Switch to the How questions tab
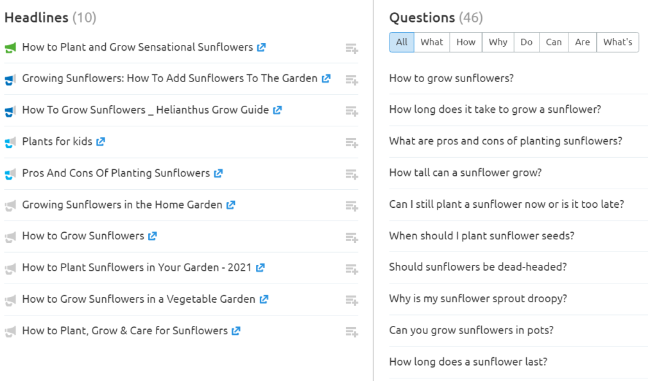 point(466,42)
